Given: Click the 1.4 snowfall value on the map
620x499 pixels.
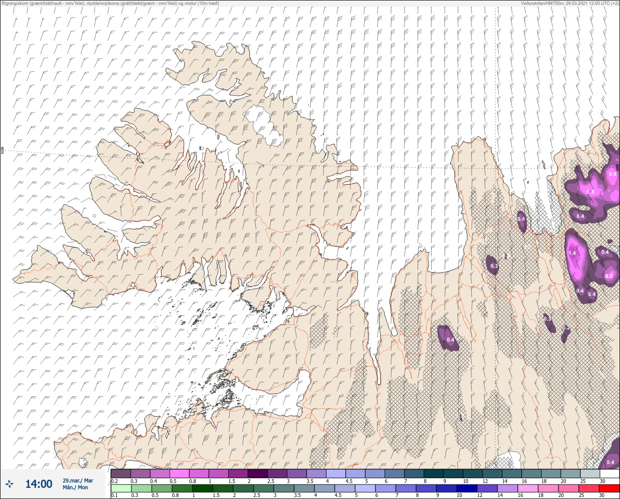Looking at the screenshot, I should [x=572, y=253].
